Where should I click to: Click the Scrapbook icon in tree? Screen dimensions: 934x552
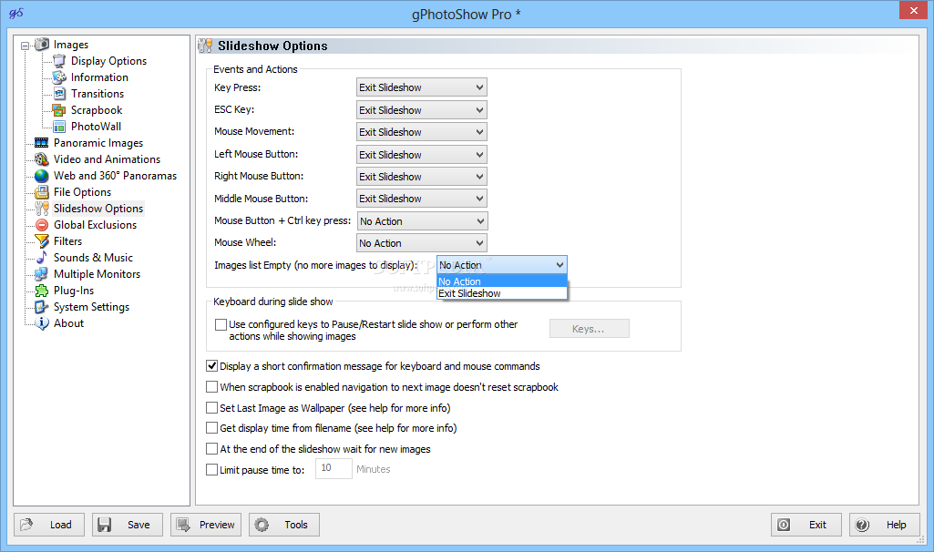(59, 110)
